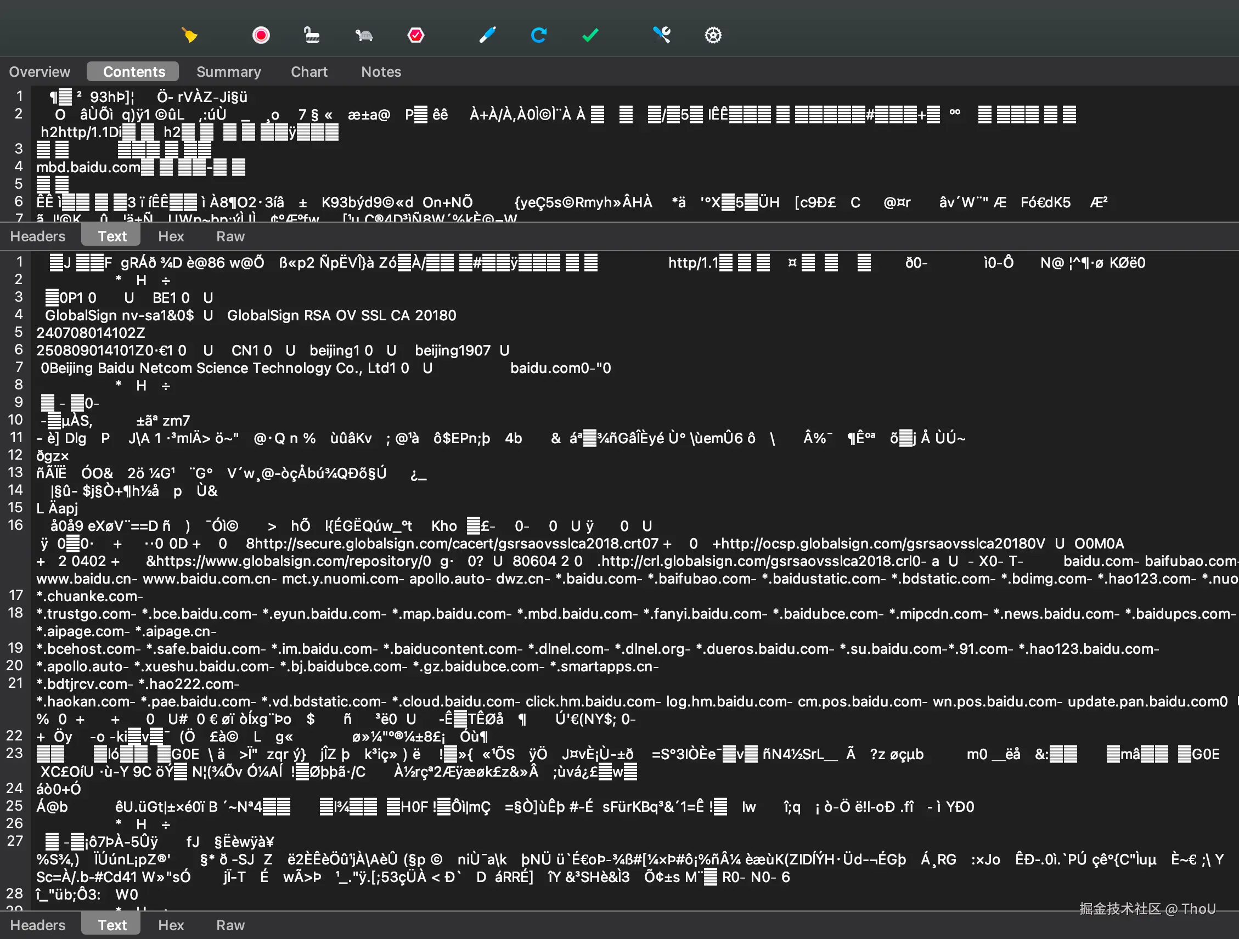1239x939 pixels.
Task: Click the blue pen Compose icon
Action: click(487, 35)
